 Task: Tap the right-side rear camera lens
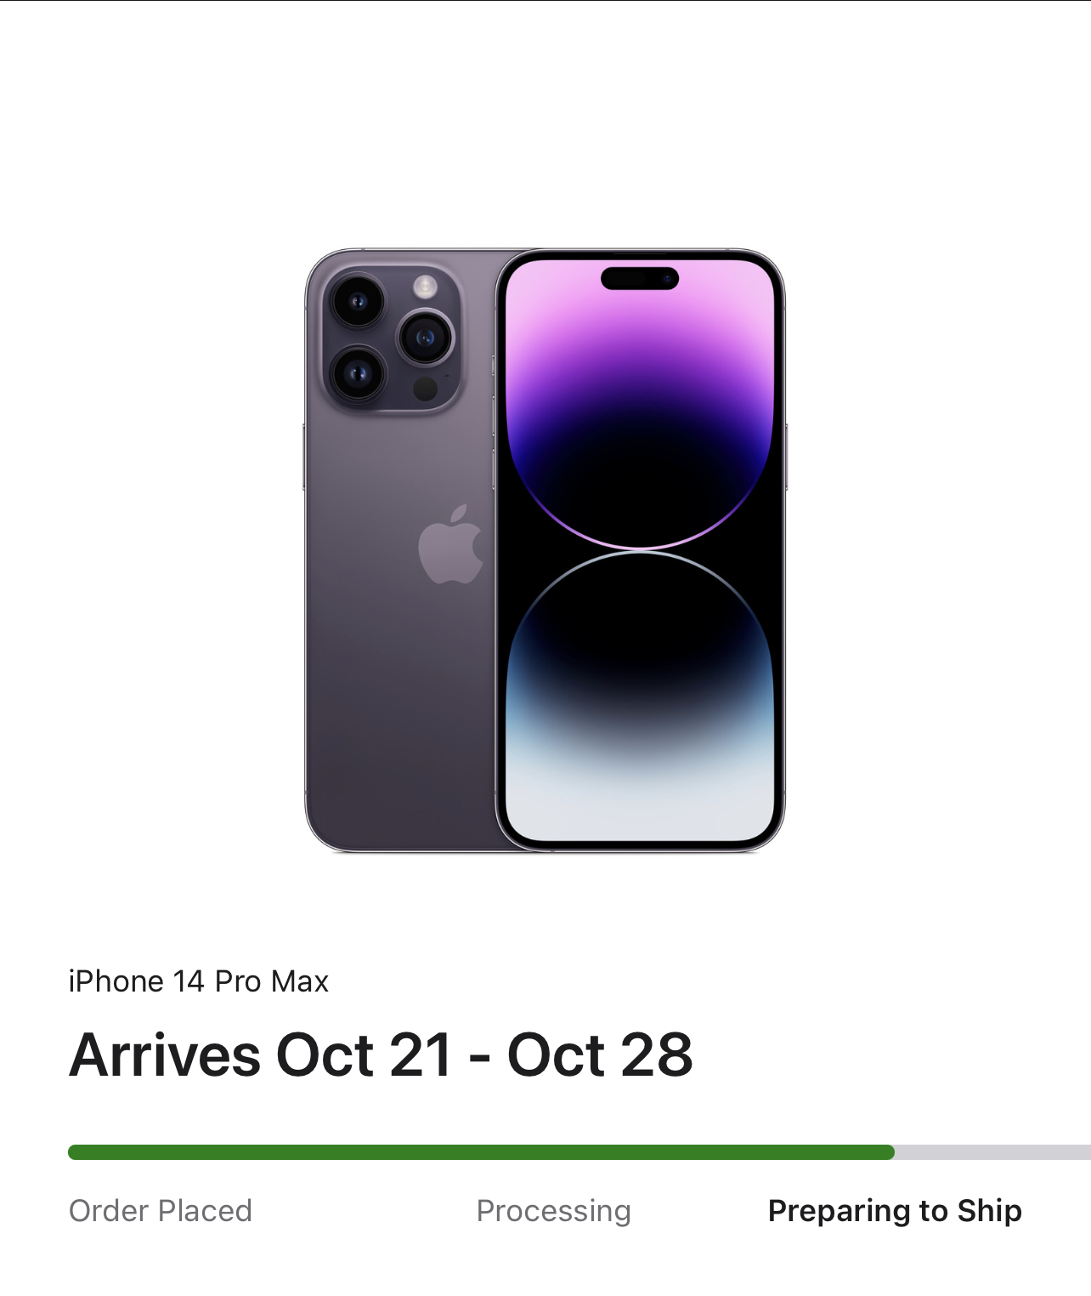pos(427,338)
